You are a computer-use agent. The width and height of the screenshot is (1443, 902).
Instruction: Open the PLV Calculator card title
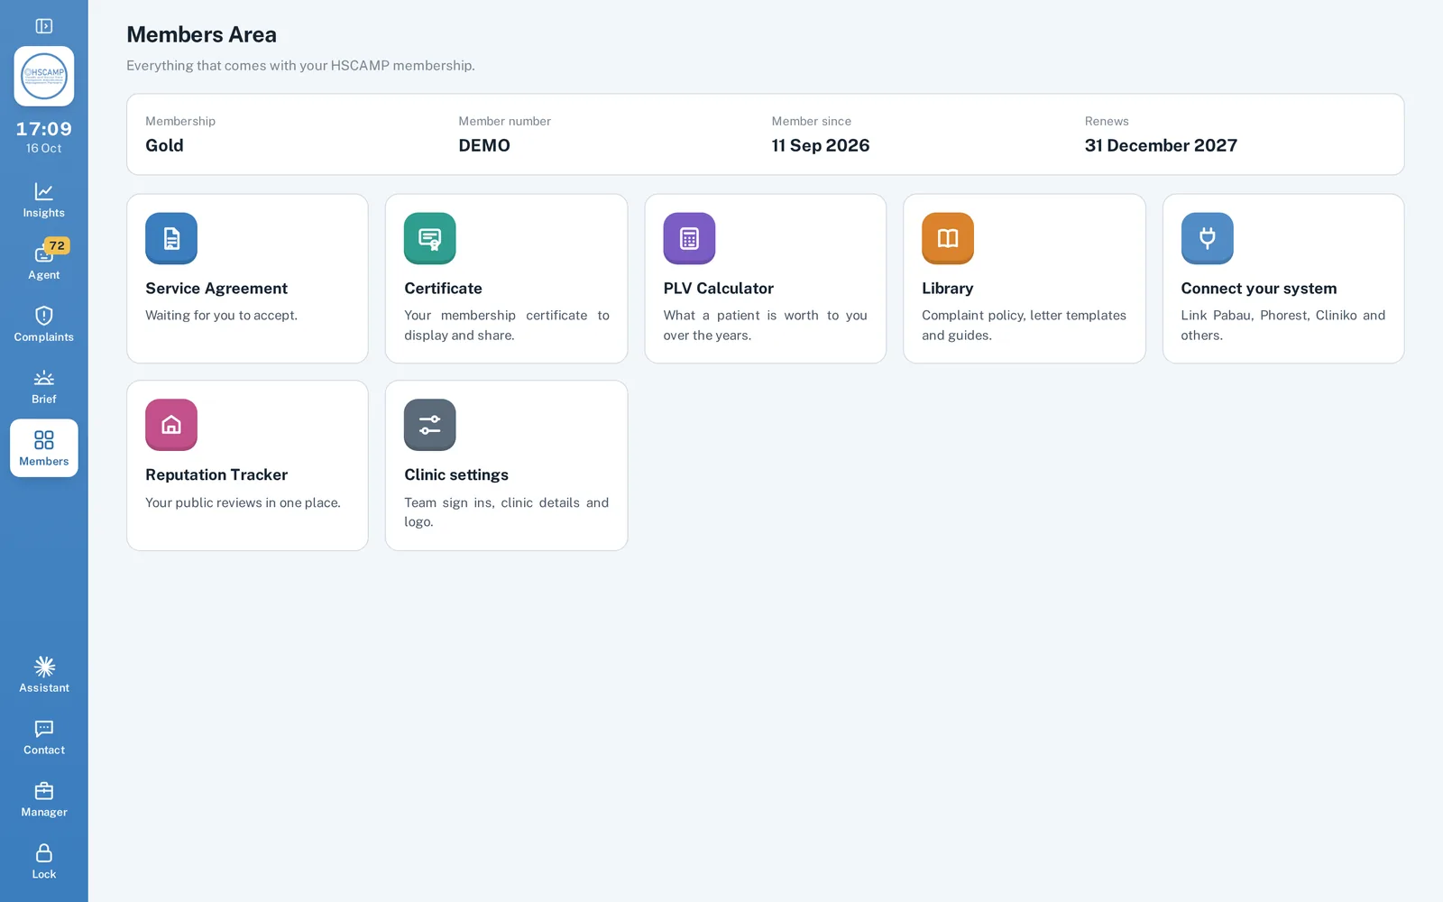[x=719, y=289]
